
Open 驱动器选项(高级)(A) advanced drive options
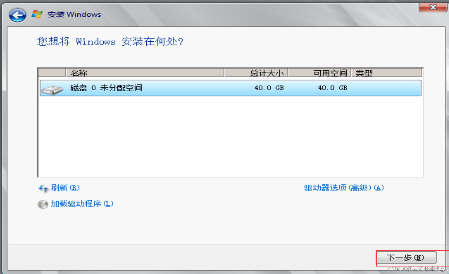pos(344,188)
